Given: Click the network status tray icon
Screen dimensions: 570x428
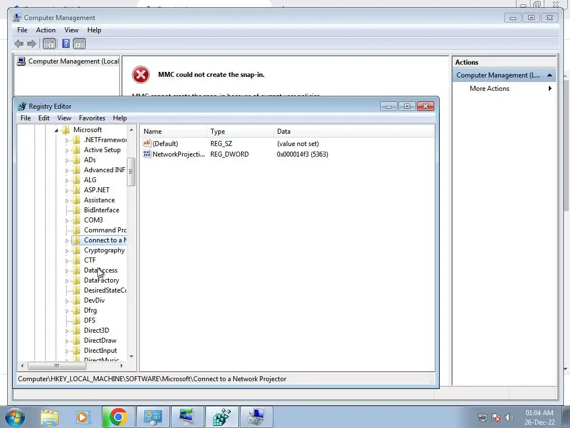Looking at the screenshot, I should pos(483,417).
